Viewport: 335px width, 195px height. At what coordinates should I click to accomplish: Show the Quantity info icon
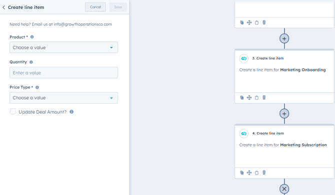point(31,62)
